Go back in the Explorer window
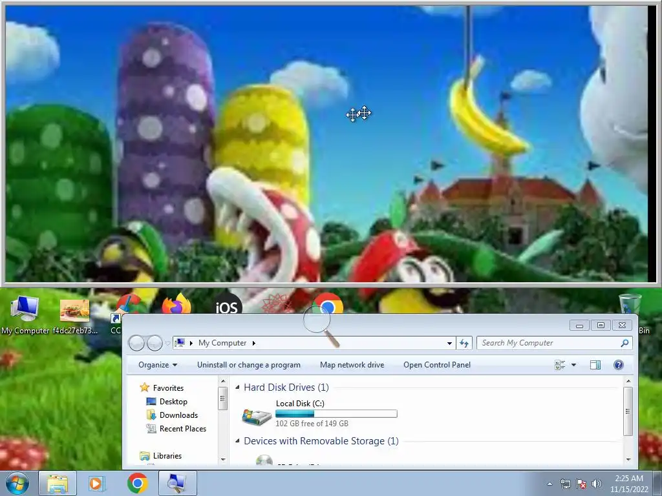The height and width of the screenshot is (496, 662). [136, 343]
